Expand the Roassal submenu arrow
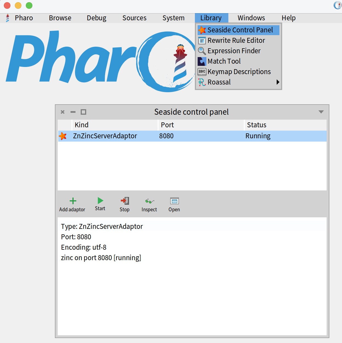The width and height of the screenshot is (342, 343). [x=278, y=82]
